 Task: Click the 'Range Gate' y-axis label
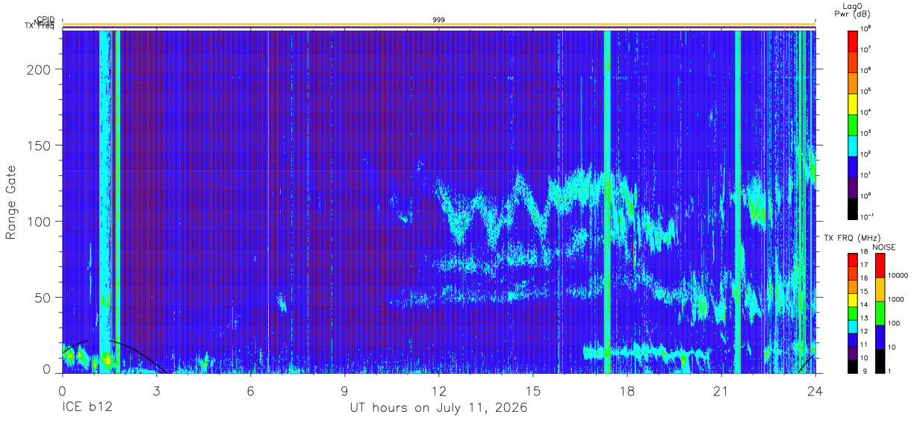11,201
